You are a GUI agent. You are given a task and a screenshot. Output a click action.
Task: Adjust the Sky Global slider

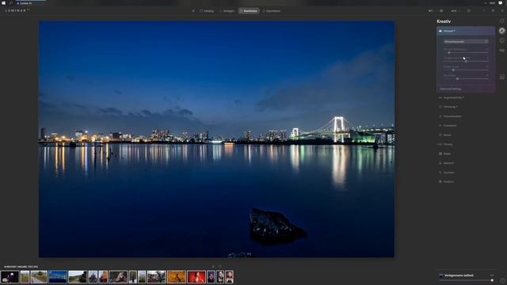(466, 78)
